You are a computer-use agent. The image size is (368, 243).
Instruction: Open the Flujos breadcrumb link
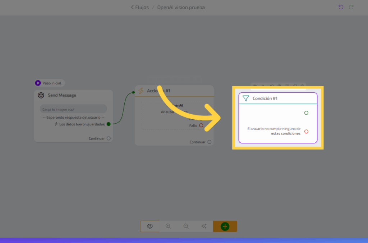pyautogui.click(x=142, y=7)
